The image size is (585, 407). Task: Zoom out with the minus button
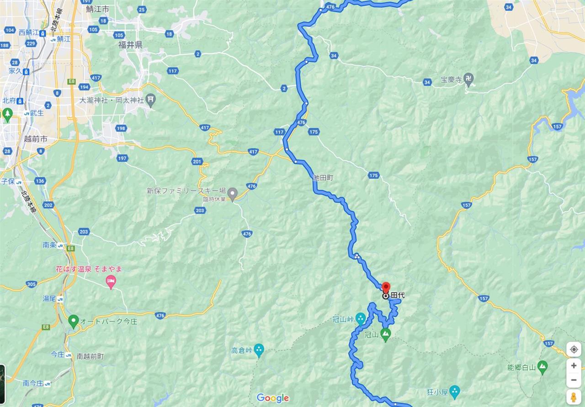(x=573, y=380)
